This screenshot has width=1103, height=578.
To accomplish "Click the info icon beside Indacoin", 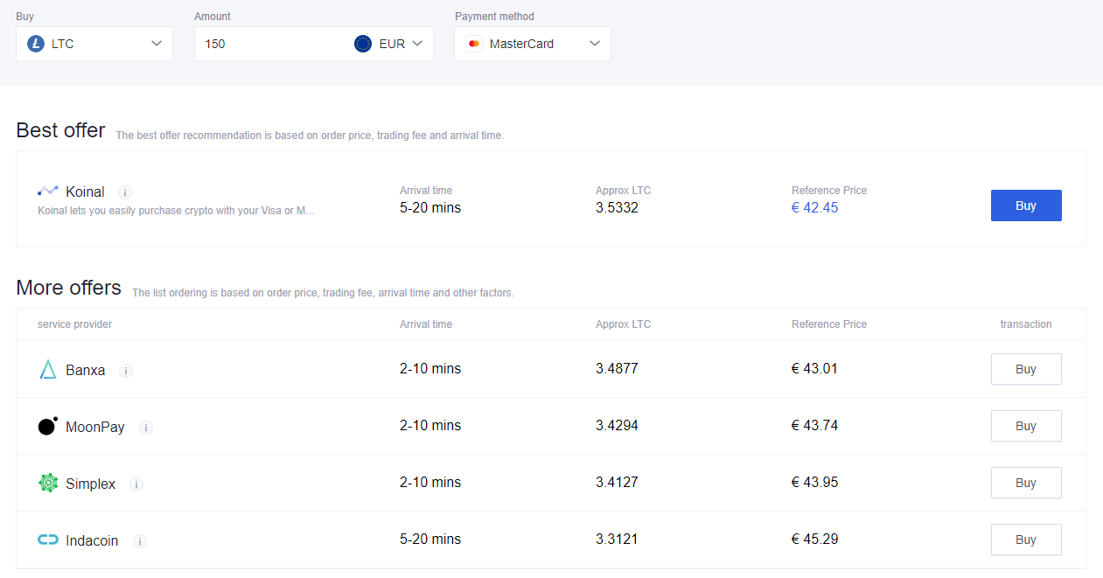I will [x=140, y=541].
